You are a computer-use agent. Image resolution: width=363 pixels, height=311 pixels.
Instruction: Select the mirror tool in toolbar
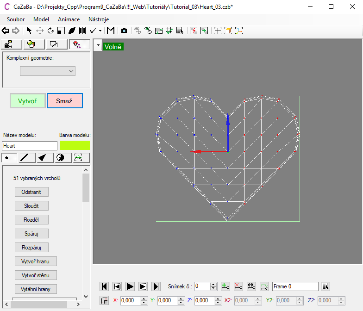tap(82, 31)
